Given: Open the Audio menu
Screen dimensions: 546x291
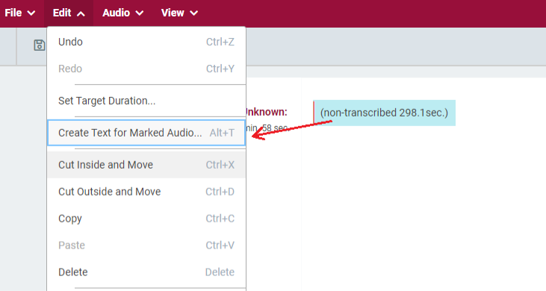Looking at the screenshot, I should [x=122, y=13].
